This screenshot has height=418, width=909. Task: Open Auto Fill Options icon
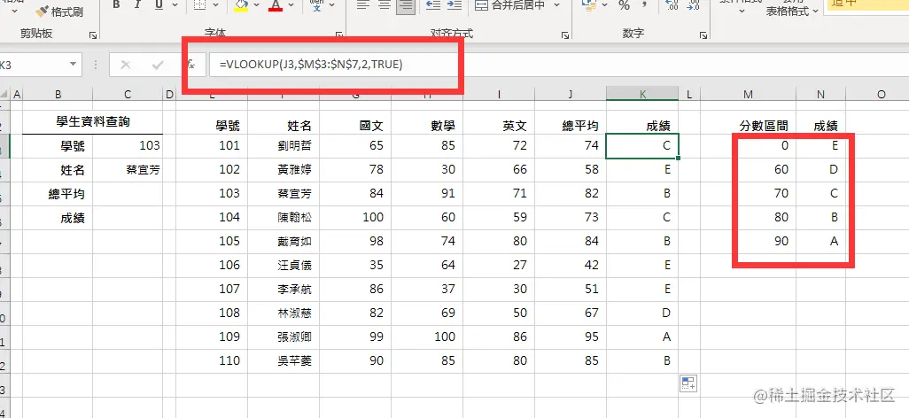point(688,383)
